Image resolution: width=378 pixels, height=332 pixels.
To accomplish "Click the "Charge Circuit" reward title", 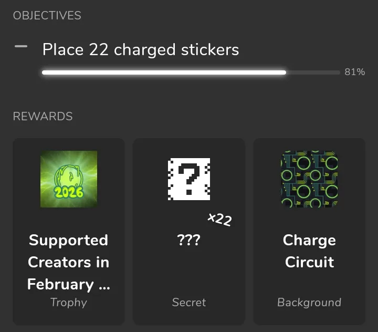I will 309,251.
